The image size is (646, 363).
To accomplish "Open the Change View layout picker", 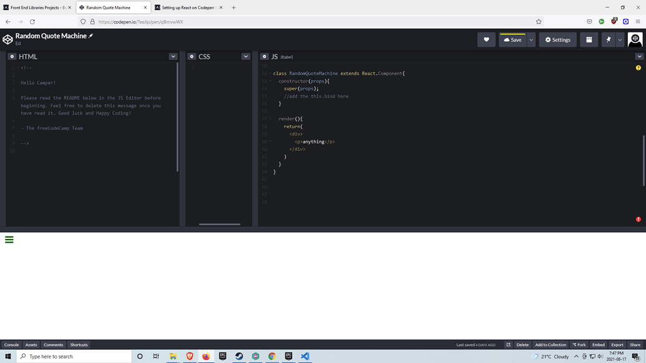I will [589, 39].
